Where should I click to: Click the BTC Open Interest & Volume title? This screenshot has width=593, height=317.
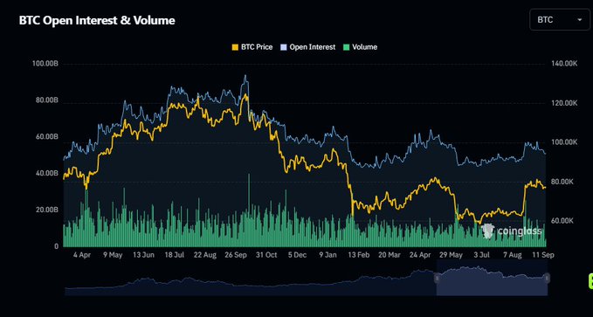click(x=97, y=20)
